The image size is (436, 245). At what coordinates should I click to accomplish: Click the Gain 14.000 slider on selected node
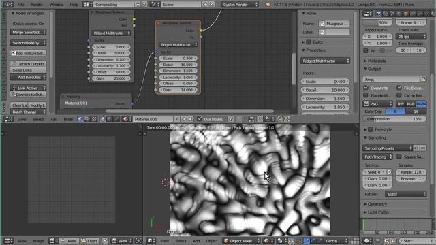pyautogui.click(x=178, y=90)
